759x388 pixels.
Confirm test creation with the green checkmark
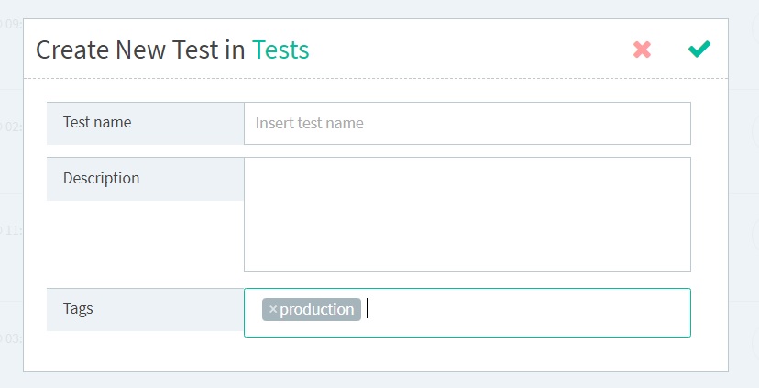pos(699,50)
